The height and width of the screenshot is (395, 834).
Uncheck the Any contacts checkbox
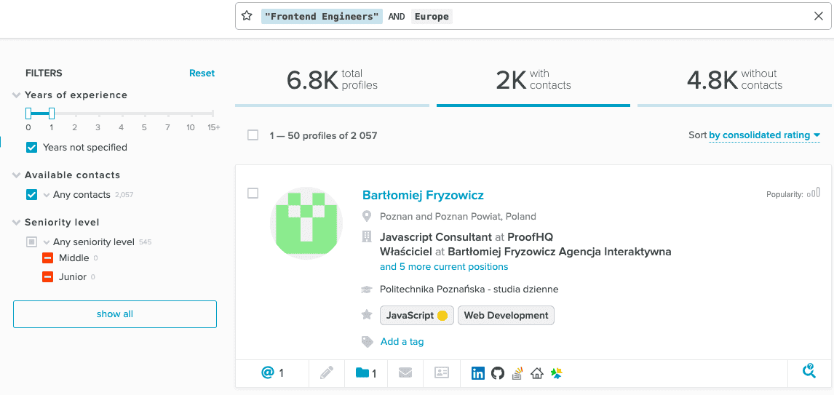point(31,194)
